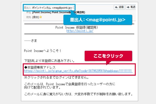Click the line このメールに身に覚えがない方は
Viewport: 156px width, 104px height.
click(79, 94)
